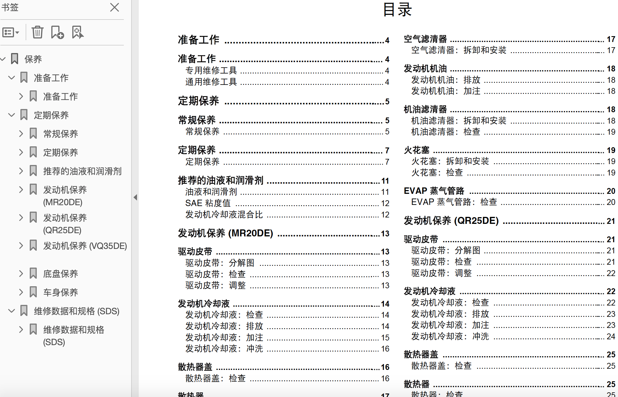The width and height of the screenshot is (618, 397).
Task: Select 推荐的油液和润滑剂 bookmark
Action: point(82,171)
